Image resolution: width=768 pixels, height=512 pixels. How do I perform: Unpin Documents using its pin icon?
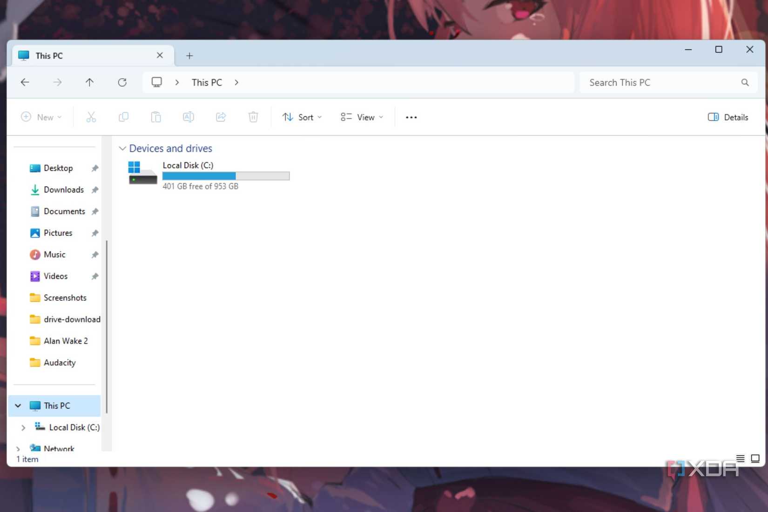95,211
